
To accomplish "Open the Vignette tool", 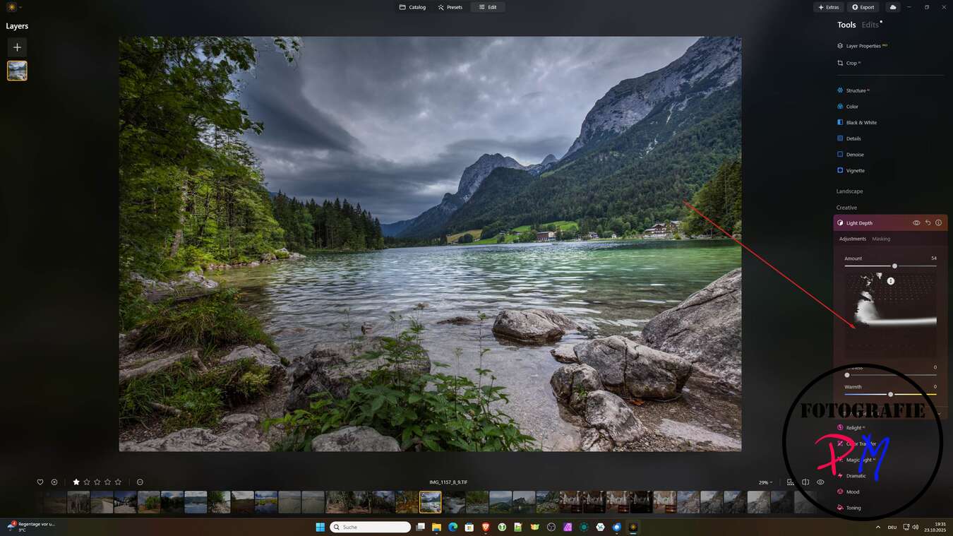I will coord(855,171).
